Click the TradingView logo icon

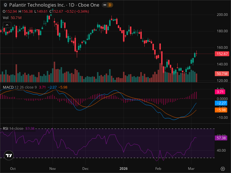click(x=9, y=155)
